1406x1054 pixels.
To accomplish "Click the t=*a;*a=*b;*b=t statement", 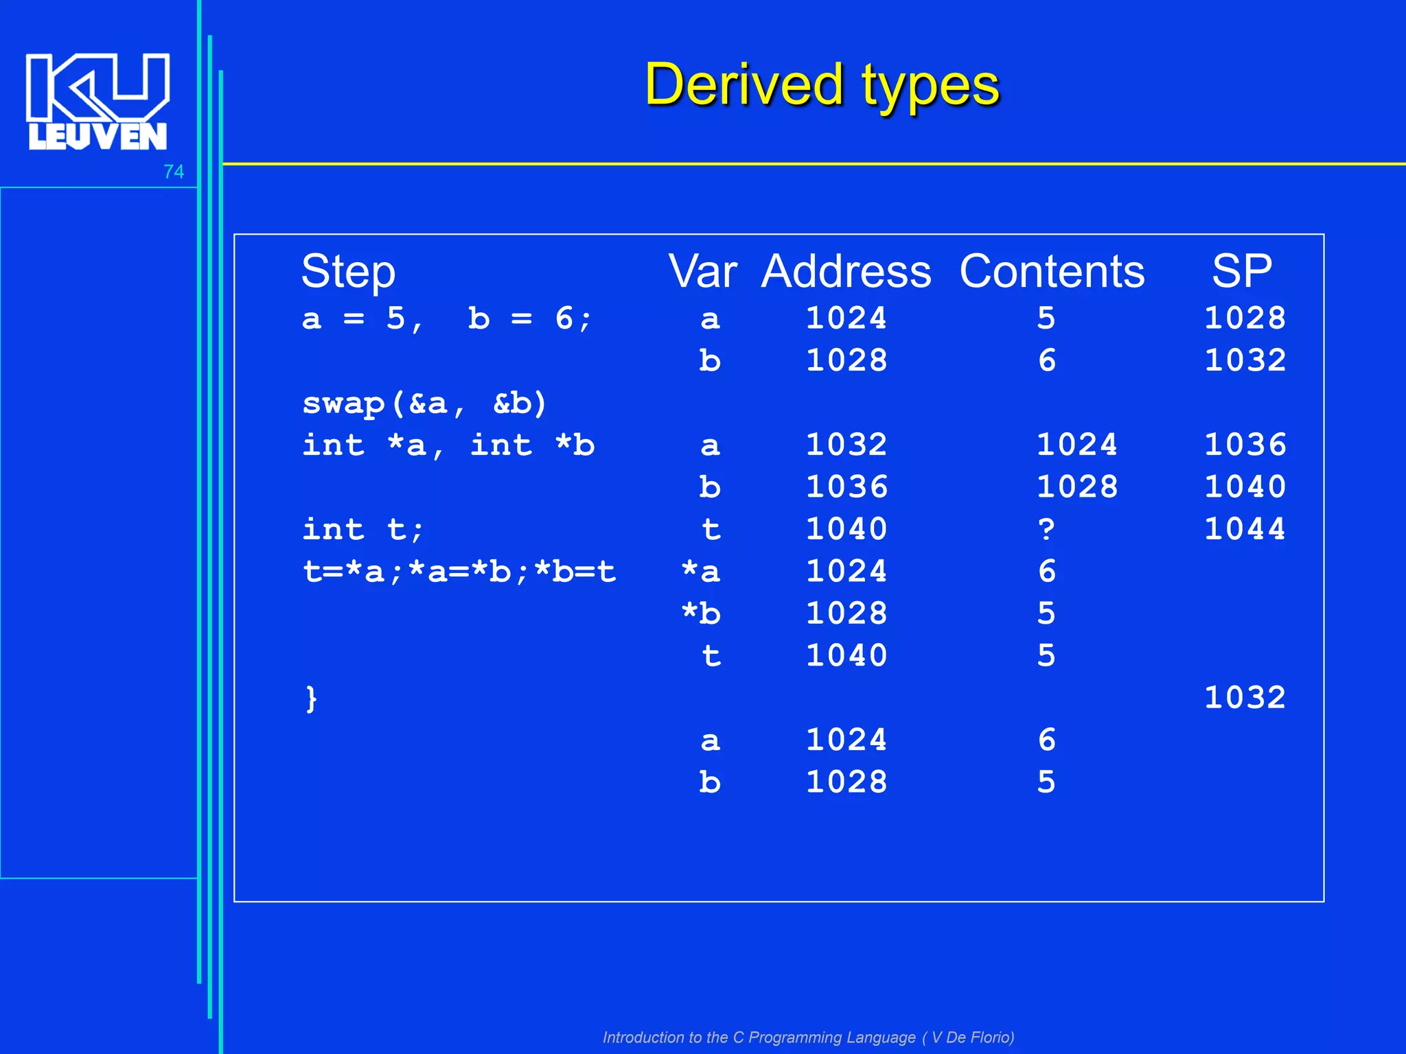I will (459, 572).
